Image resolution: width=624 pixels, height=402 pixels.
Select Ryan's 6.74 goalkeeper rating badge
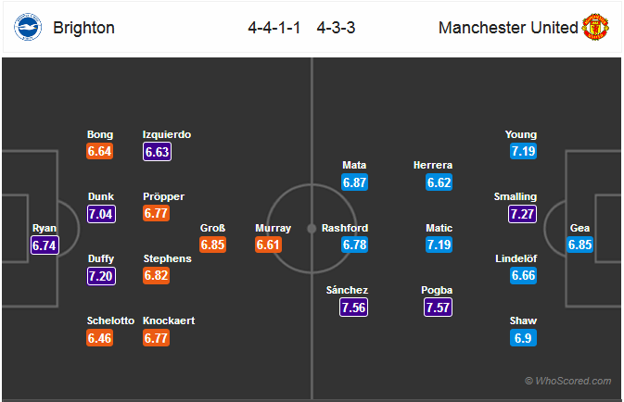point(45,245)
